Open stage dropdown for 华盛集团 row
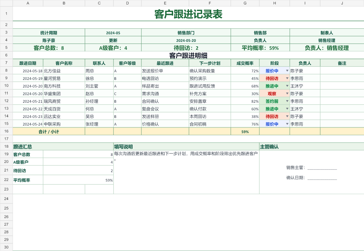The width and height of the screenshot is (364, 251). pyautogui.click(x=287, y=94)
